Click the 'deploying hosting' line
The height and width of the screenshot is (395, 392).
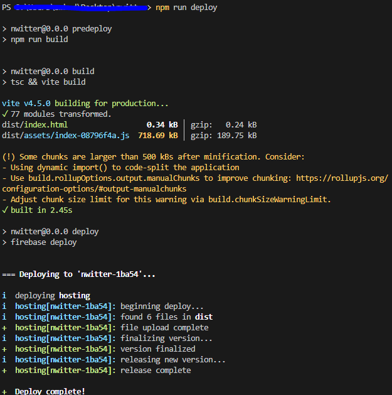point(46,296)
